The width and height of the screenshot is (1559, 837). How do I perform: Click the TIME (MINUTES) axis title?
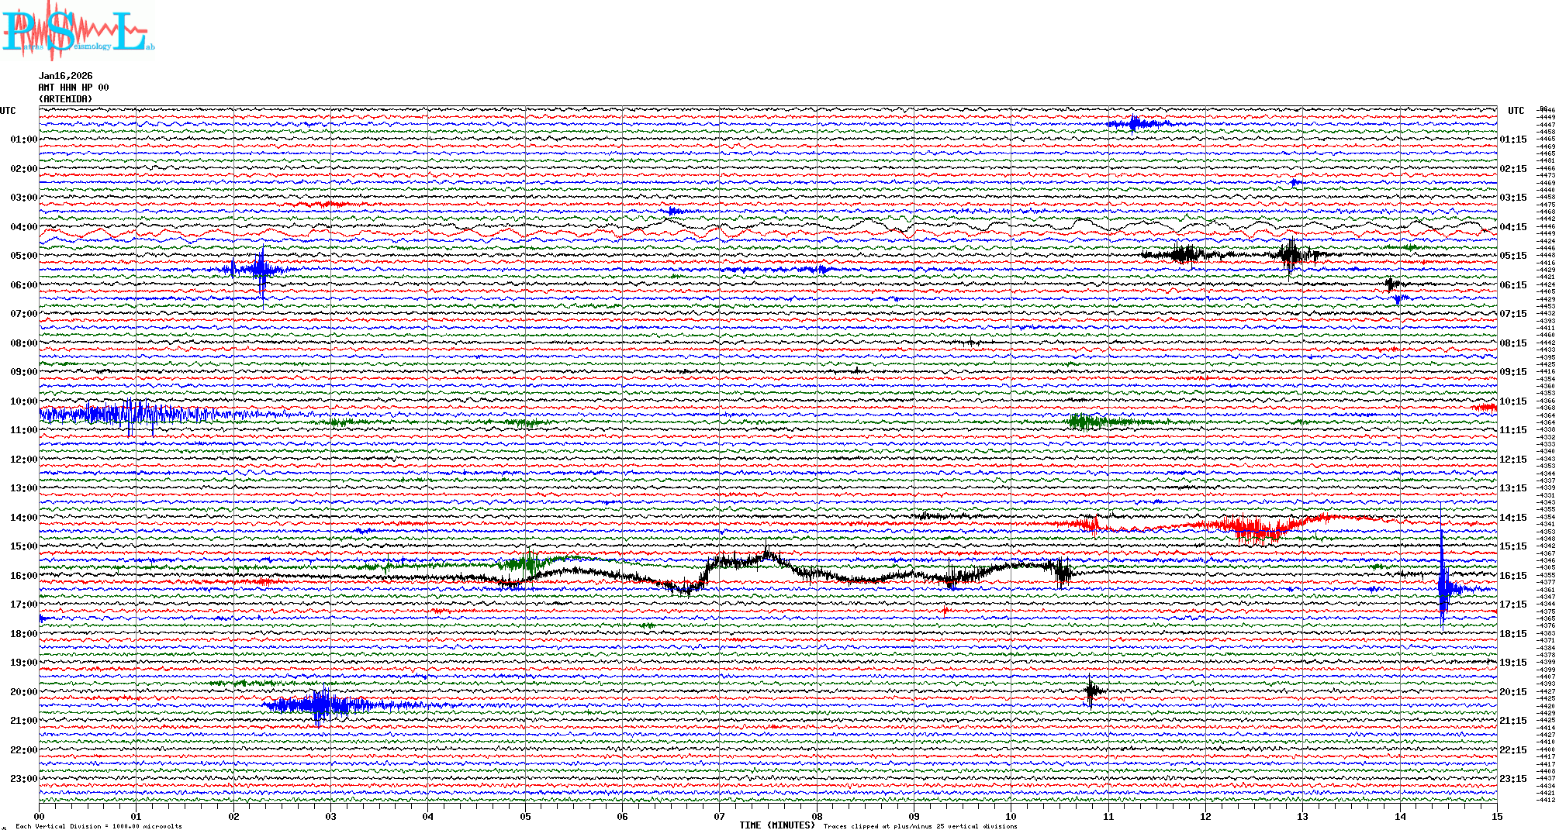(777, 825)
